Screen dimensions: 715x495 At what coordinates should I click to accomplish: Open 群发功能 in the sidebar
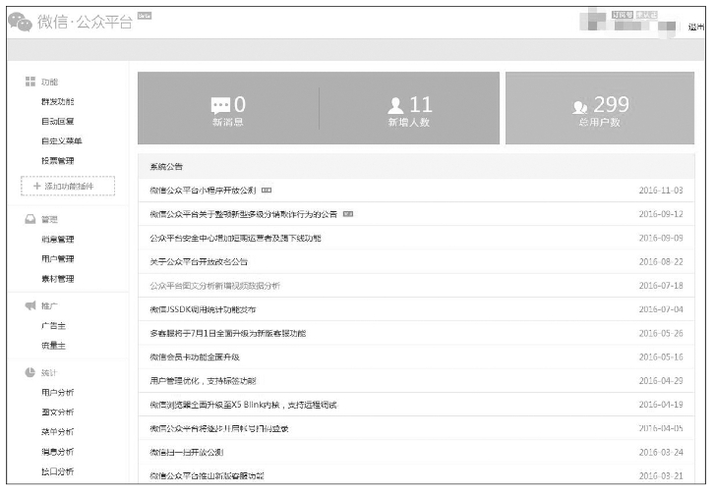tap(57, 101)
